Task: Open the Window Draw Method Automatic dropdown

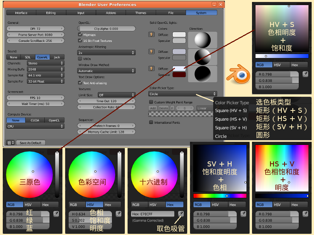Action: [x=106, y=71]
